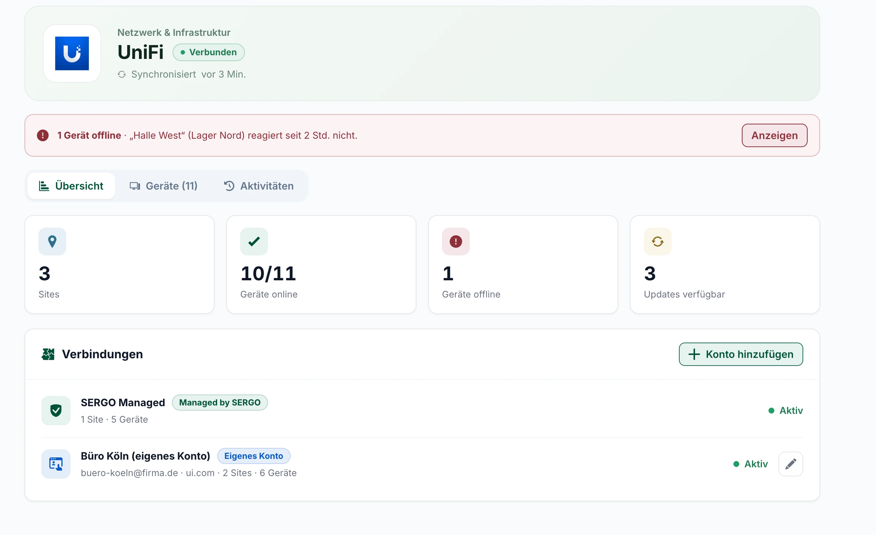Open the Geräte (11) tab
876x535 pixels.
(x=163, y=186)
